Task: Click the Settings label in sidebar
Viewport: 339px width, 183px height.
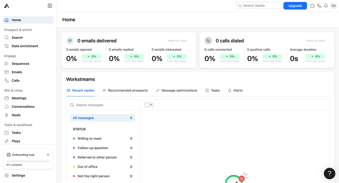Action: pyautogui.click(x=19, y=175)
